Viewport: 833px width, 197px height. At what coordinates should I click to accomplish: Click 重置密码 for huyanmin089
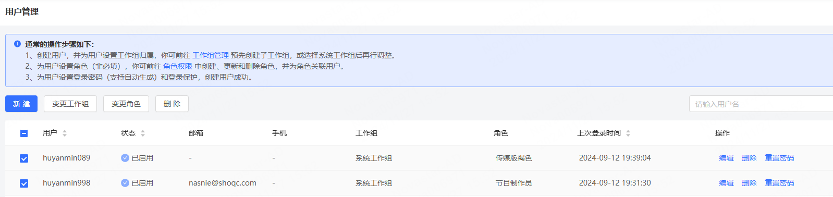tap(779, 158)
